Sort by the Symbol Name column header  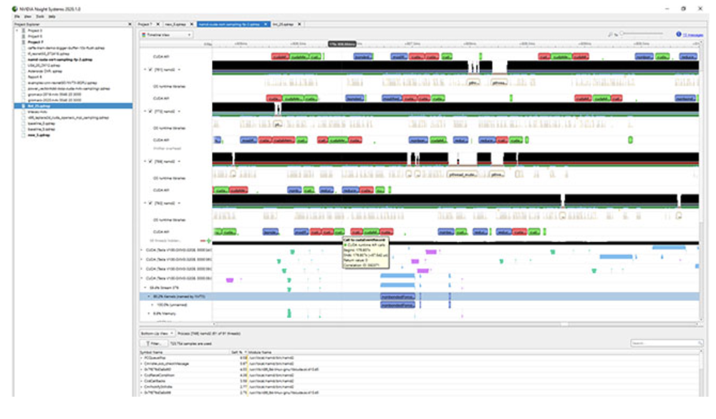click(x=185, y=352)
